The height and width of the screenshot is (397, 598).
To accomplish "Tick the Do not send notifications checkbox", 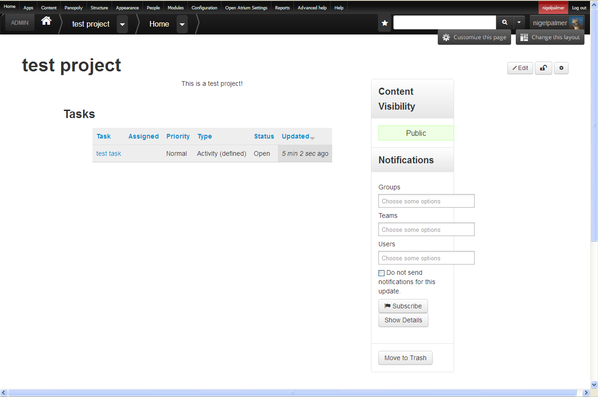I will click(381, 273).
